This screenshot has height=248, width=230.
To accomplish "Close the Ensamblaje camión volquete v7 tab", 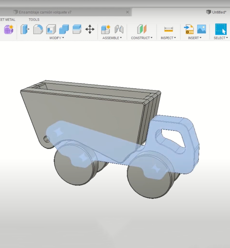I will [127, 12].
